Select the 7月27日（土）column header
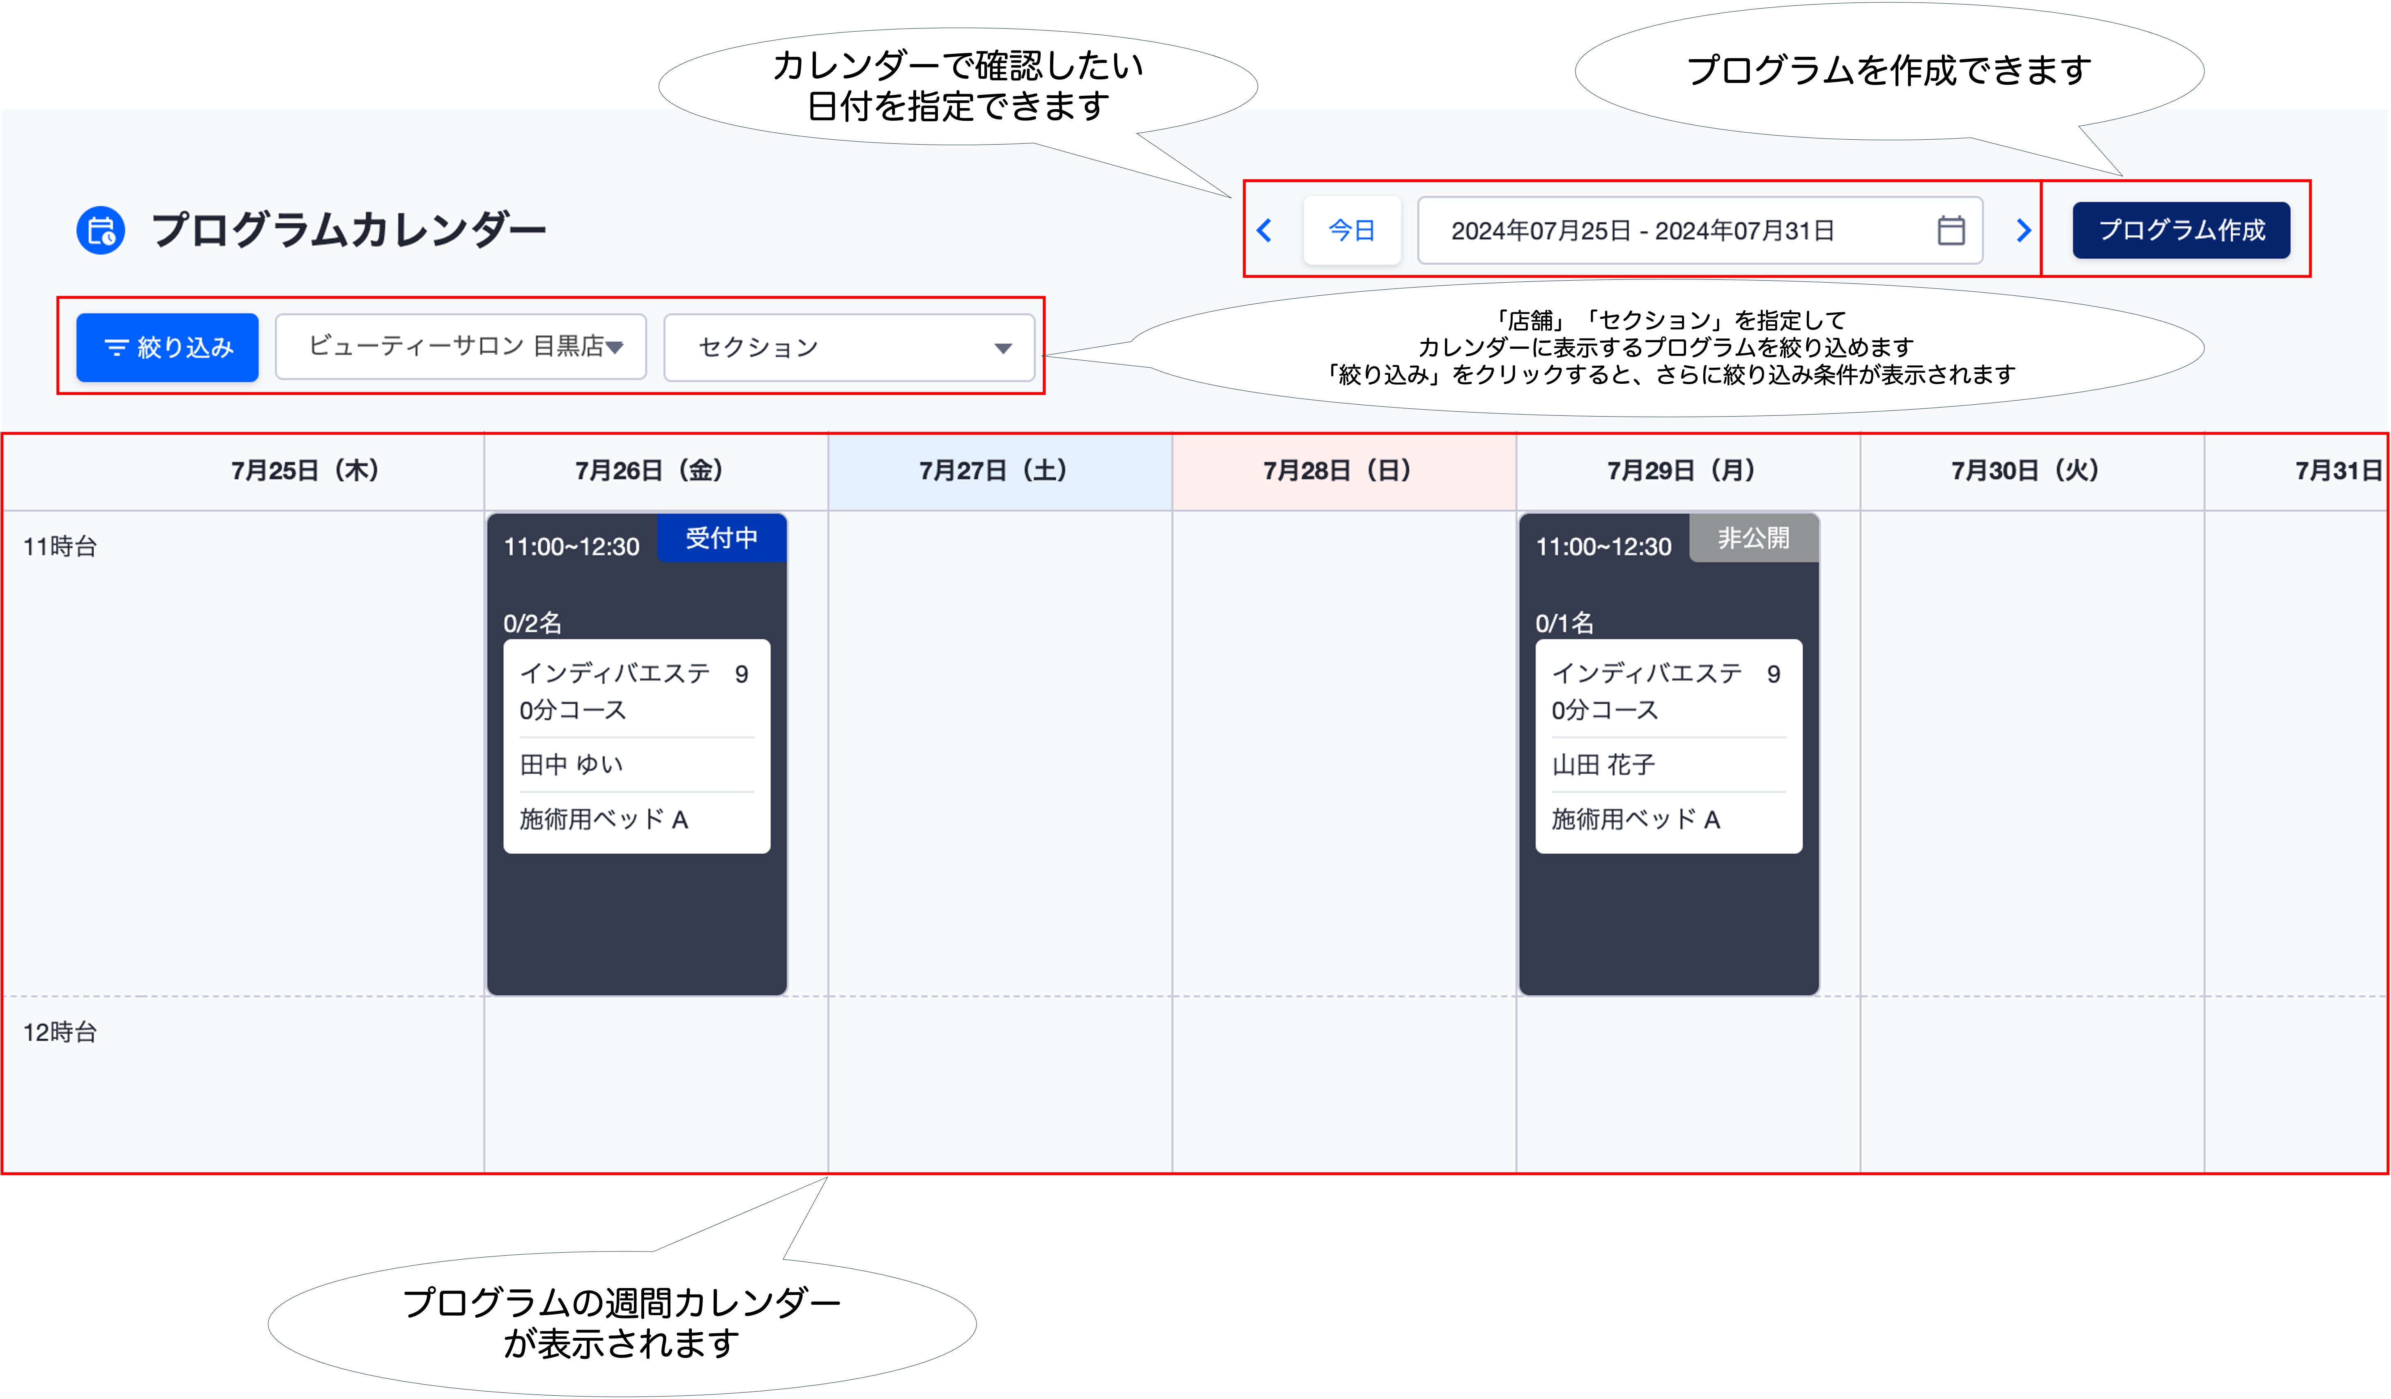 pos(1000,471)
